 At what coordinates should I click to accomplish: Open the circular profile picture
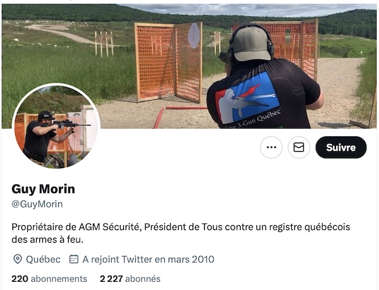pyautogui.click(x=56, y=126)
